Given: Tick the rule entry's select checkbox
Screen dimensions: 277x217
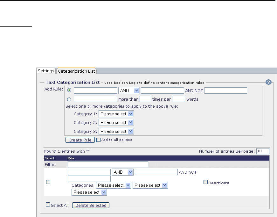Looking at the screenshot, I should tap(48, 182).
